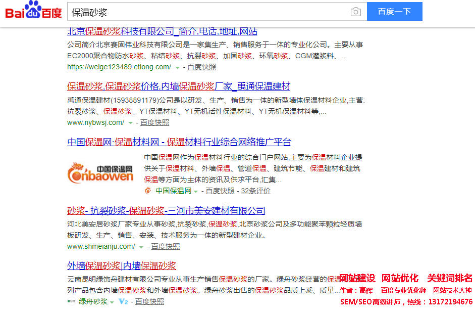Focus the search box containing 保温砂浆
The height and width of the screenshot is (313, 475).
coord(207,12)
